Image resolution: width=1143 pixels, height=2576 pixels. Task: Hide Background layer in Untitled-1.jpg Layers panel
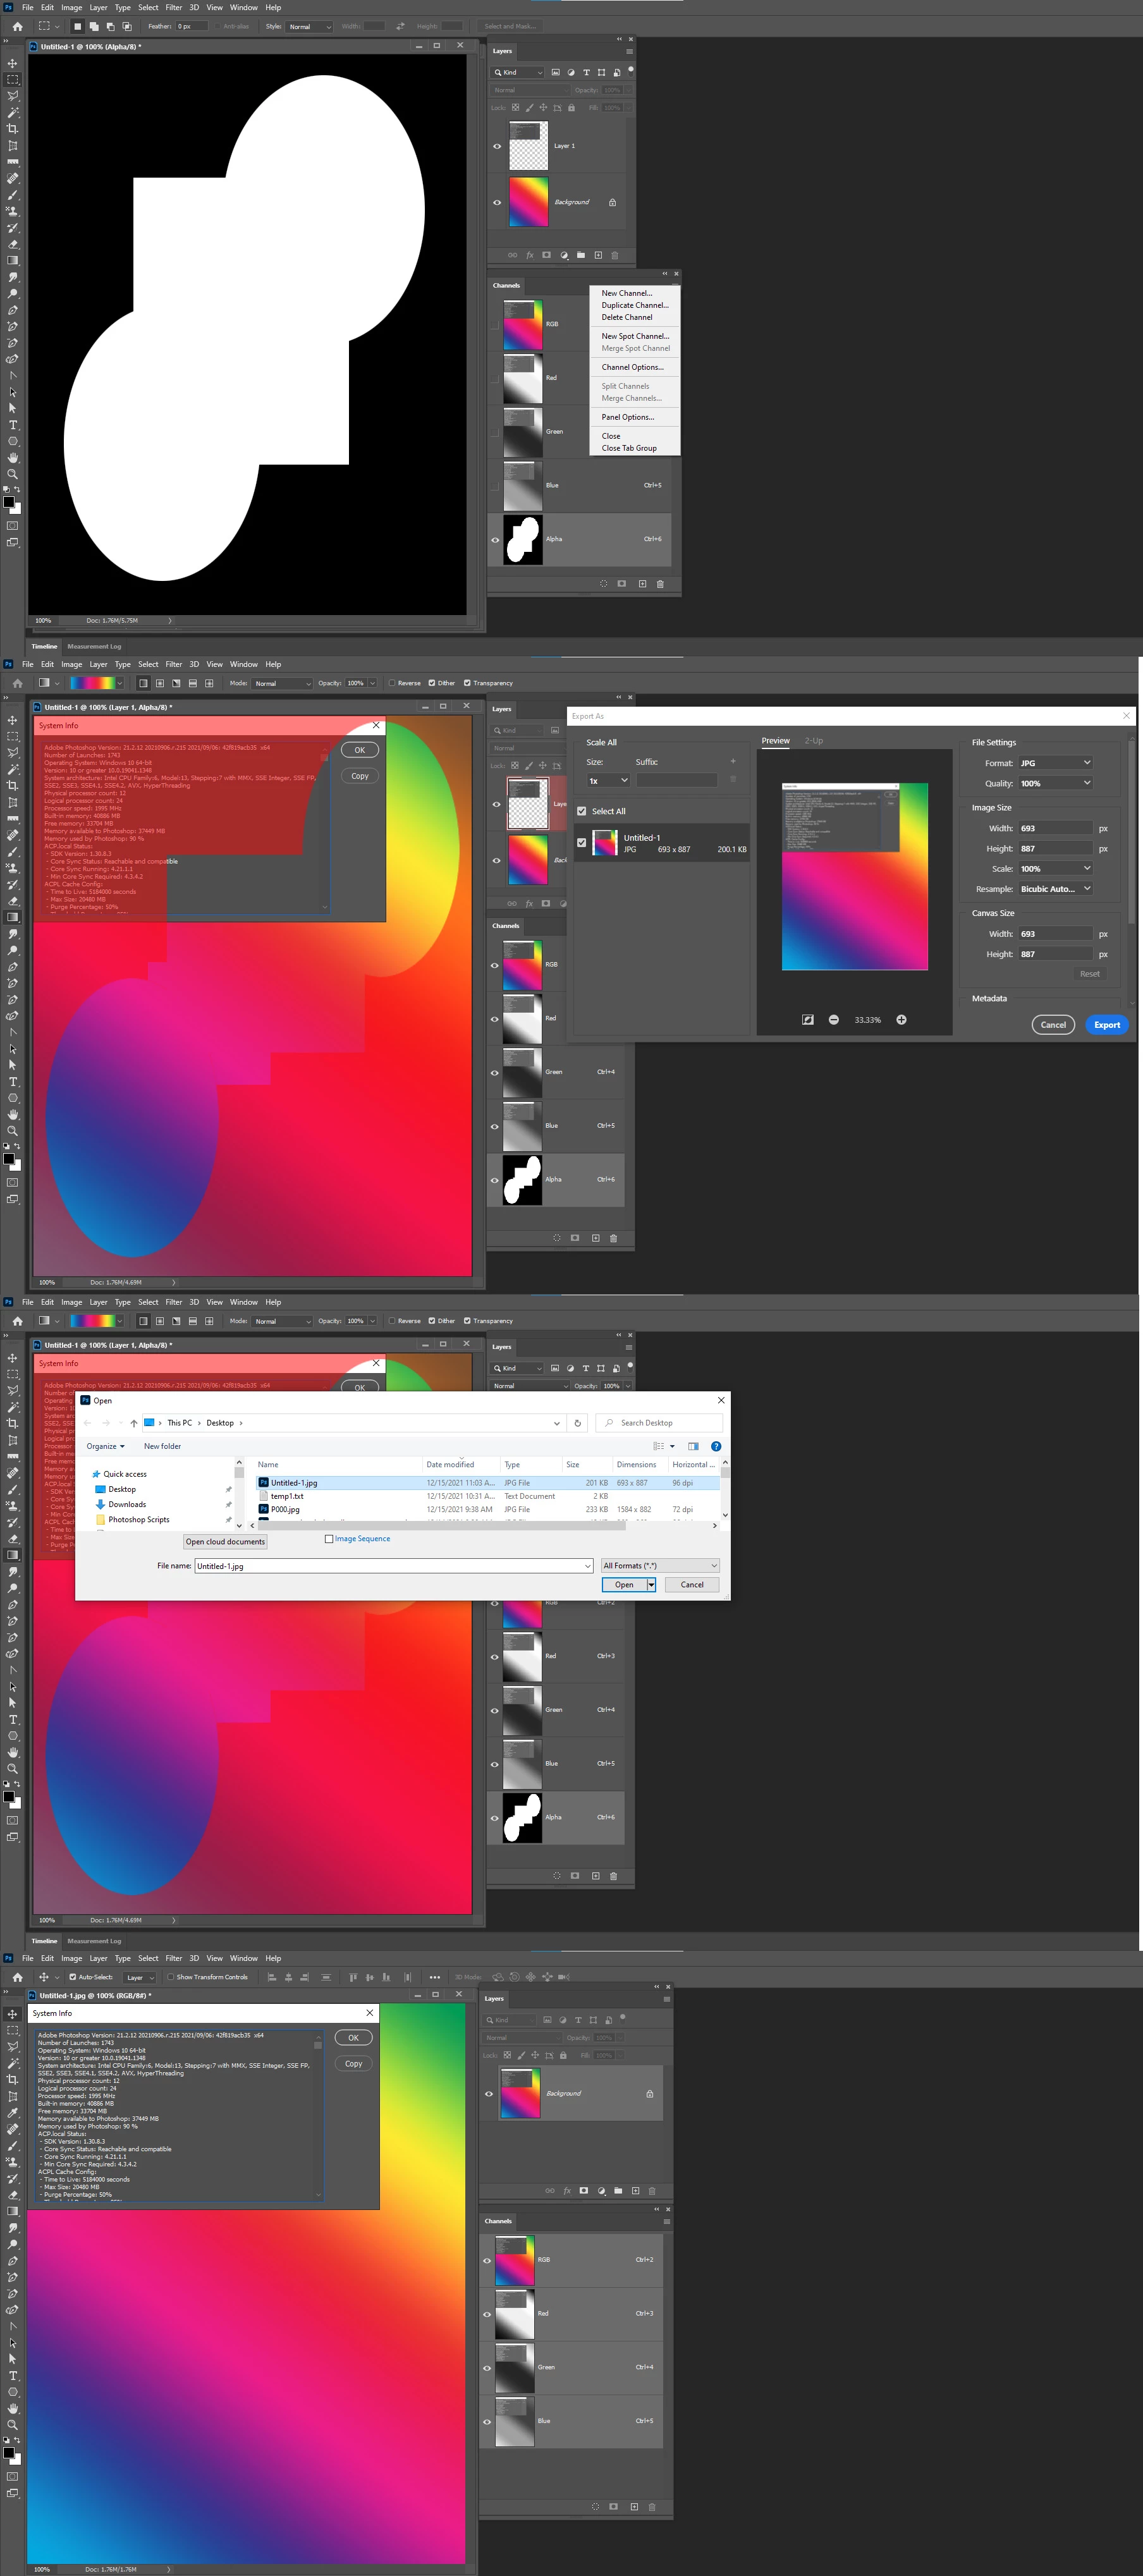coord(489,2093)
